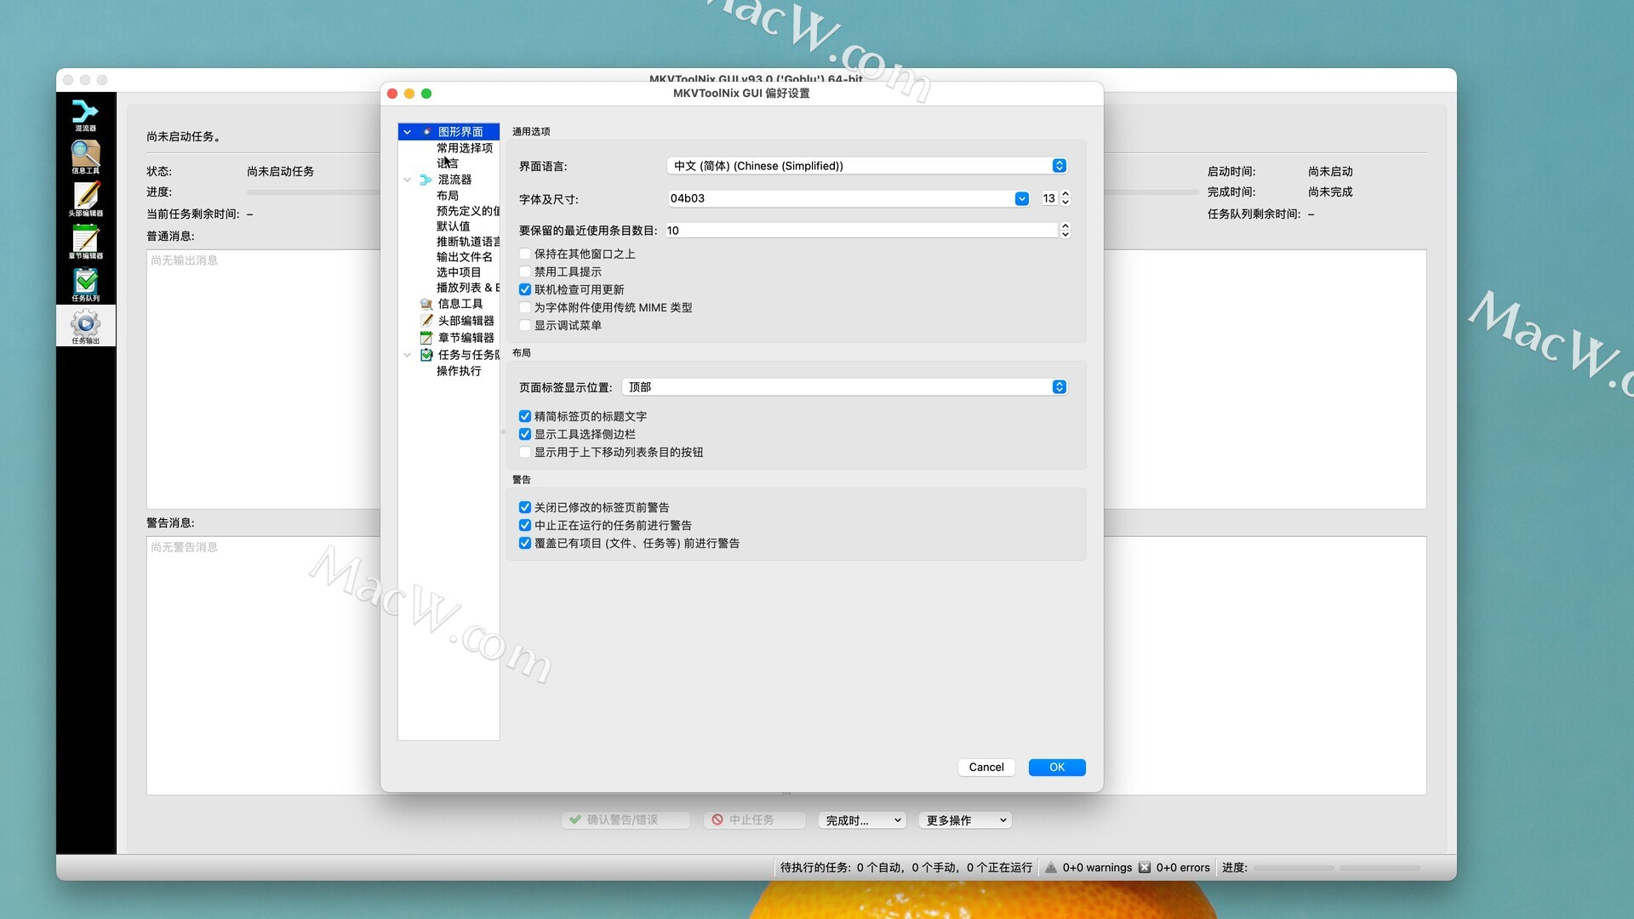
Task: Select 推断轨道语言 in preferences tree
Action: (467, 242)
